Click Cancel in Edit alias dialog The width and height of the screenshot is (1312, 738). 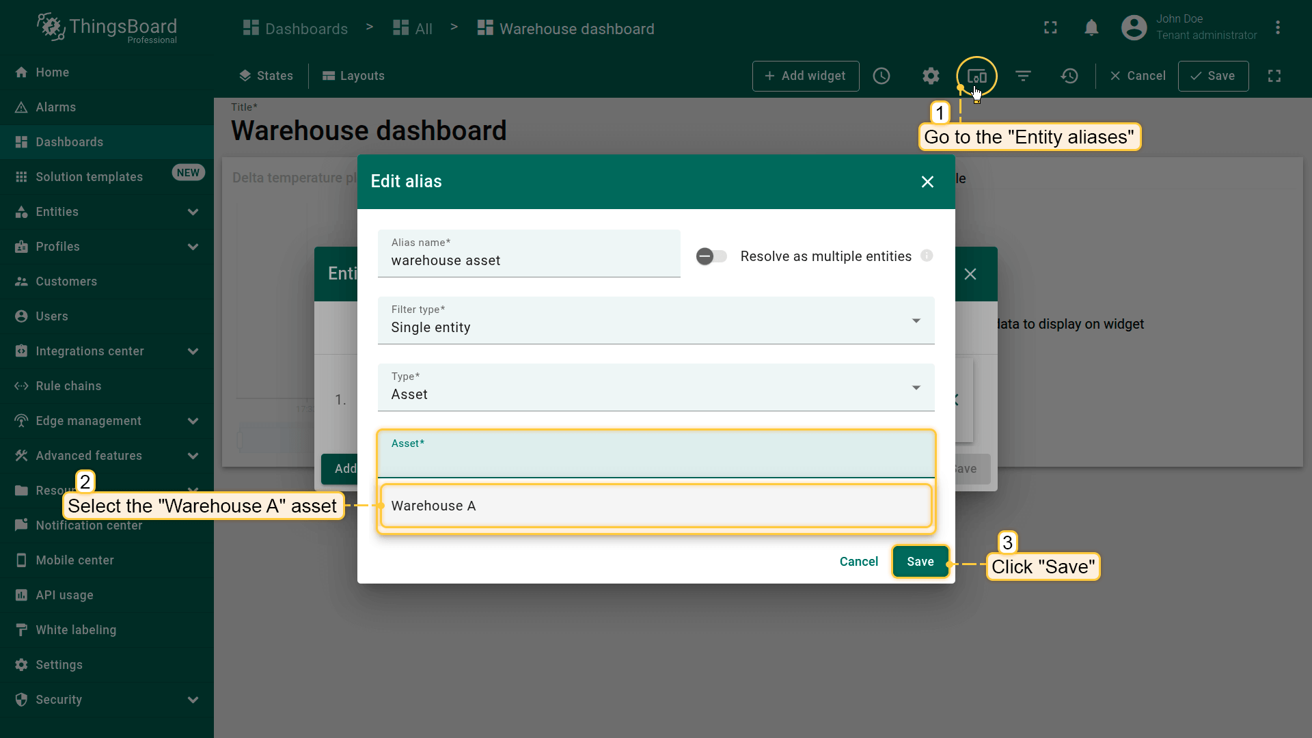858,562
